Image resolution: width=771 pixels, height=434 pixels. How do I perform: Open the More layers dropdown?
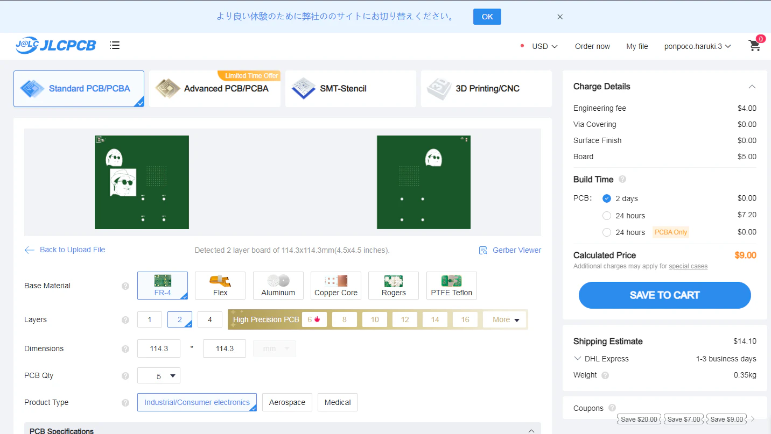pos(506,319)
